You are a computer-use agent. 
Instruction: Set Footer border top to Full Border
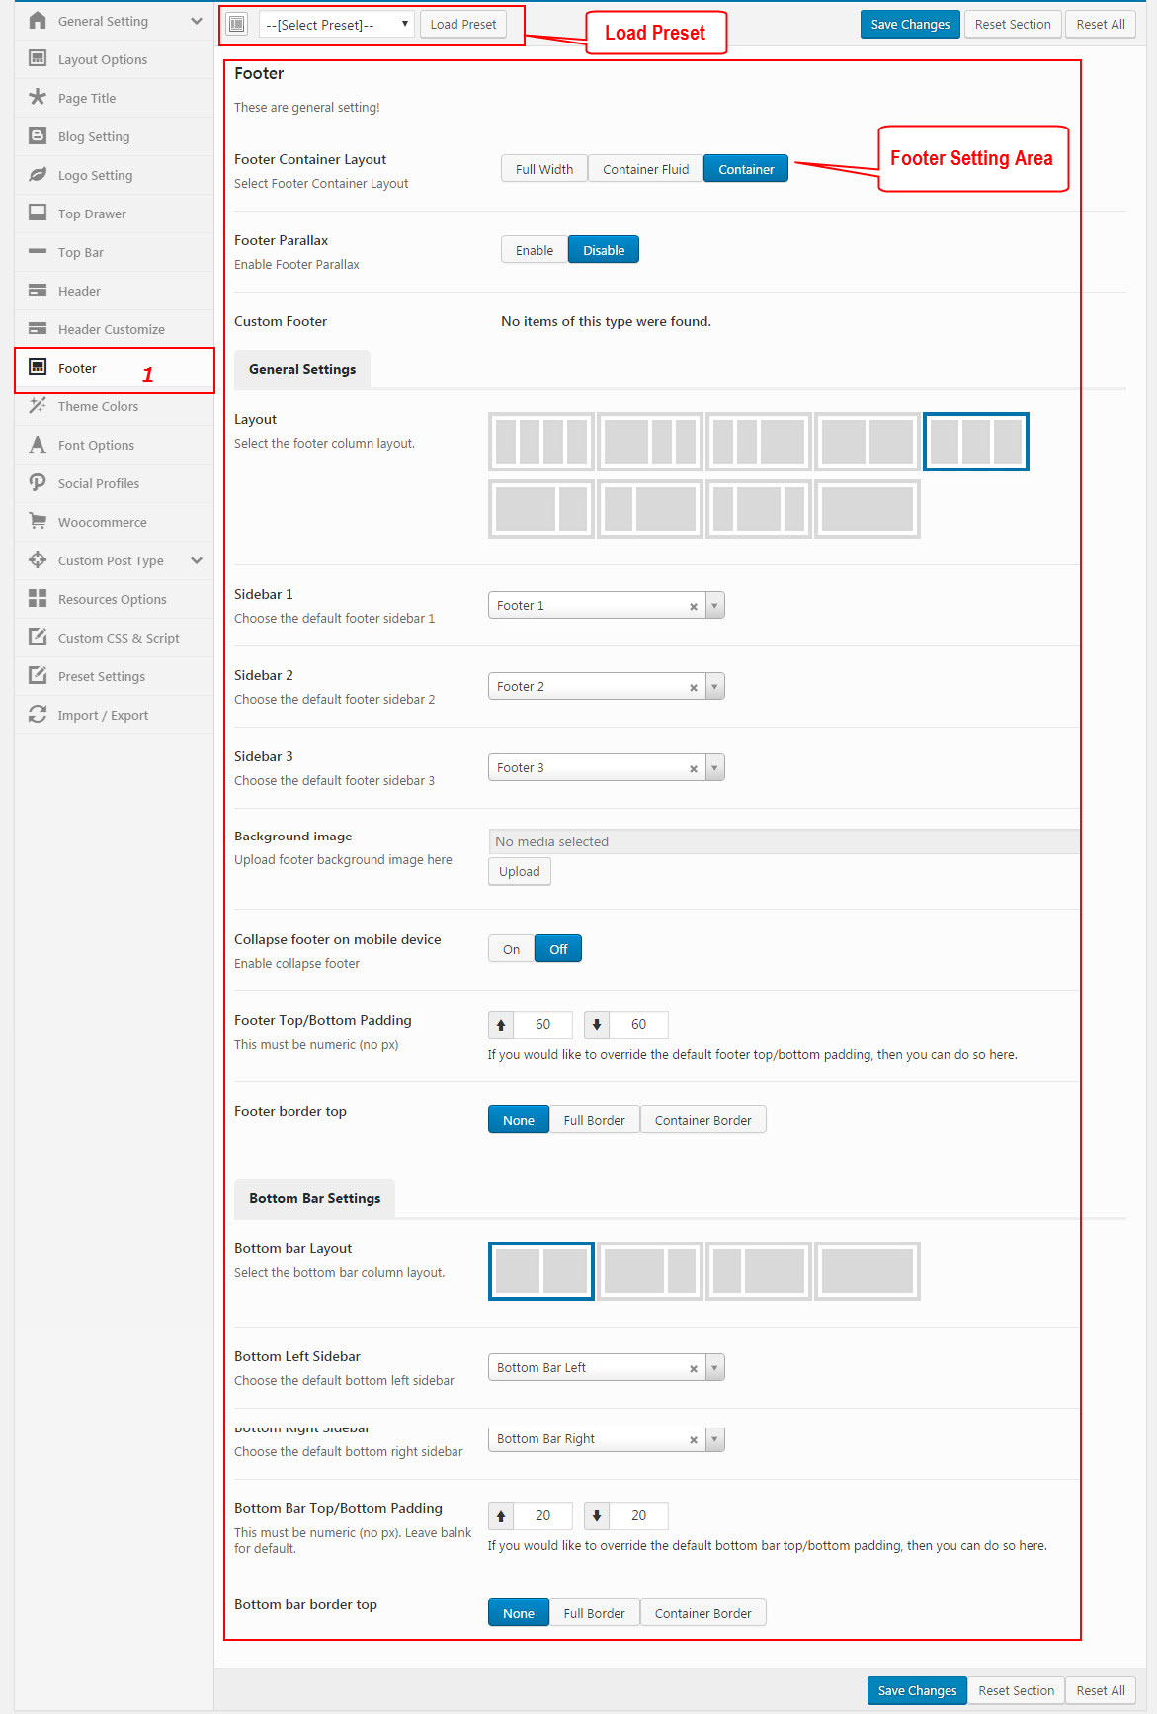[595, 1120]
